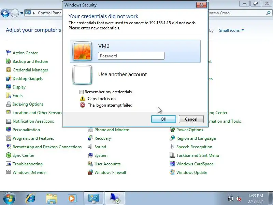
Task: Click the network tray icon
Action: [x=230, y=199]
